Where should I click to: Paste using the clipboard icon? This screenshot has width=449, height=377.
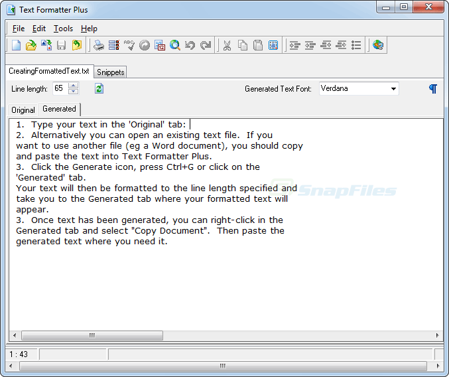(x=258, y=45)
